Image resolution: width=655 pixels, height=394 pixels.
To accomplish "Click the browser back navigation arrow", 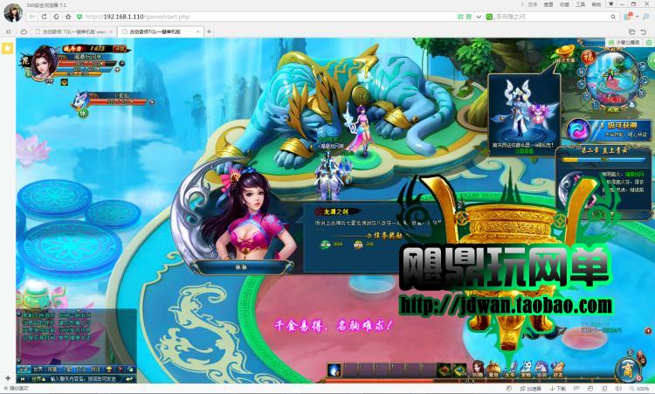I will click(31, 17).
